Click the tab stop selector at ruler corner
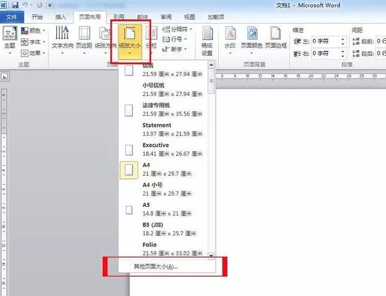This screenshot has width=386, height=296. coord(4,77)
